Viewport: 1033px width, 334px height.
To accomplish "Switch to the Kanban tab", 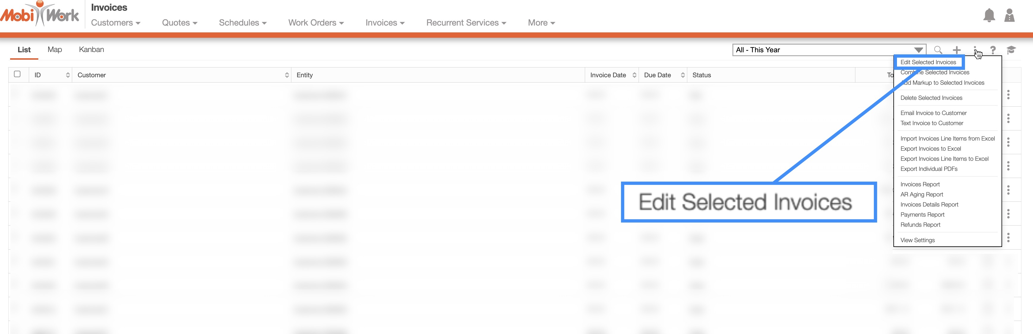I will (x=91, y=49).
